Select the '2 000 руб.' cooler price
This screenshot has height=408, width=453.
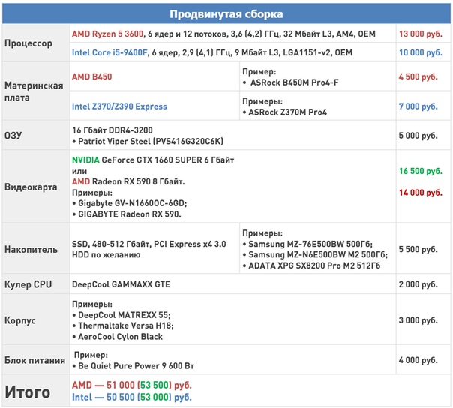pos(418,284)
